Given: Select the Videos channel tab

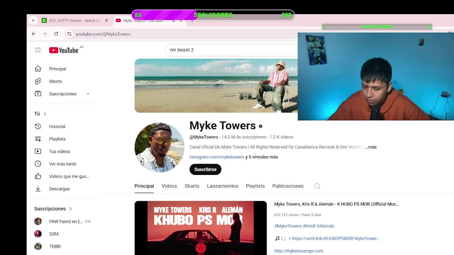Looking at the screenshot, I should (x=169, y=186).
